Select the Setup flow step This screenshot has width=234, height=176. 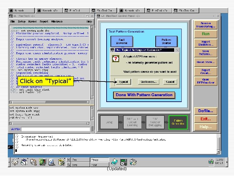[110, 122]
